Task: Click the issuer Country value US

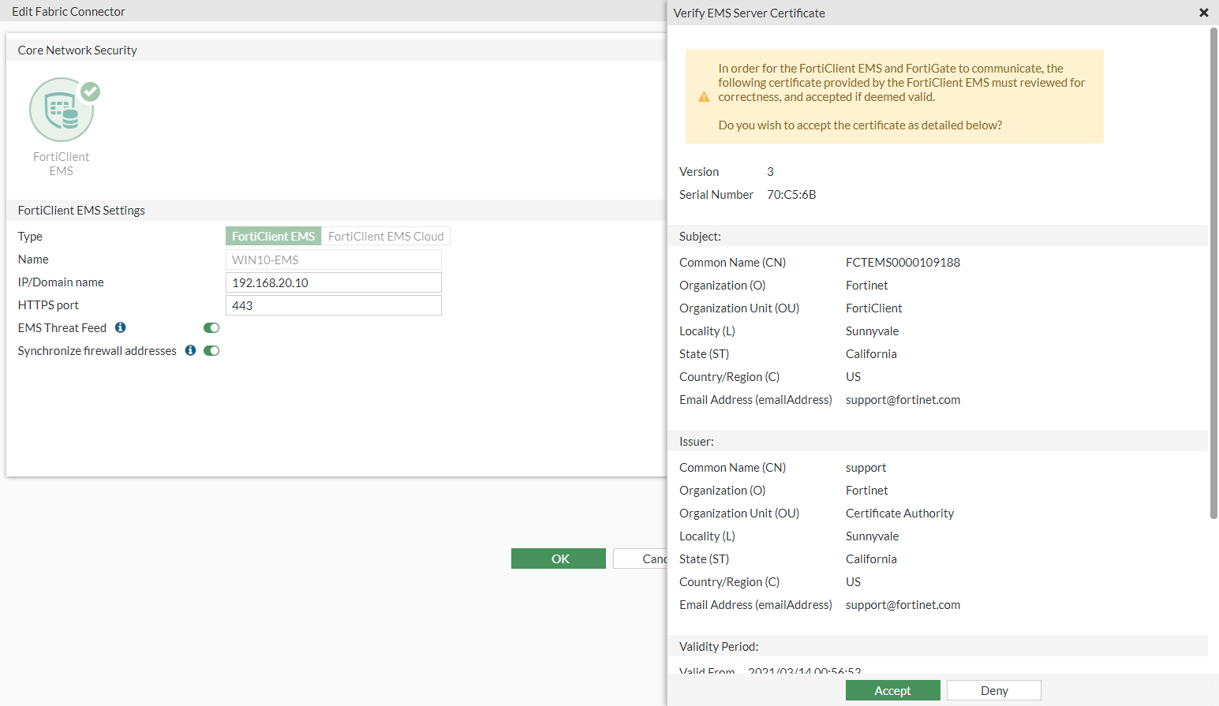Action: coord(853,582)
